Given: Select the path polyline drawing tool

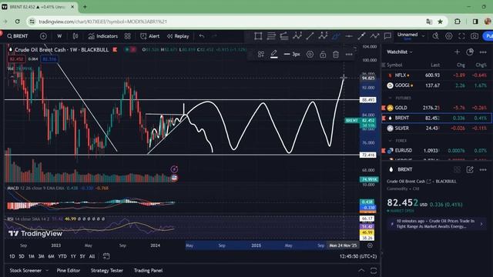Looking at the screenshot, I should pos(374,36).
